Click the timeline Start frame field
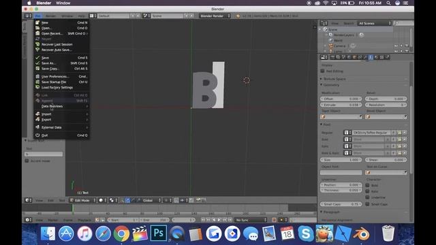The width and height of the screenshot is (436, 245). click(123, 220)
